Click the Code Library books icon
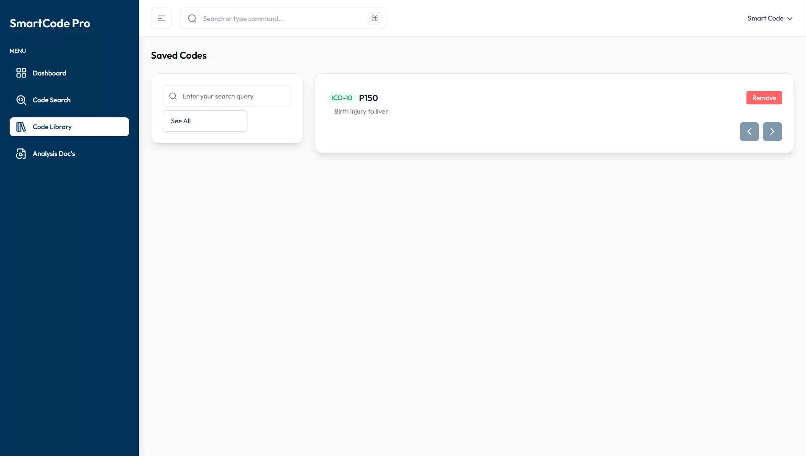This screenshot has height=456, width=806. coord(21,127)
